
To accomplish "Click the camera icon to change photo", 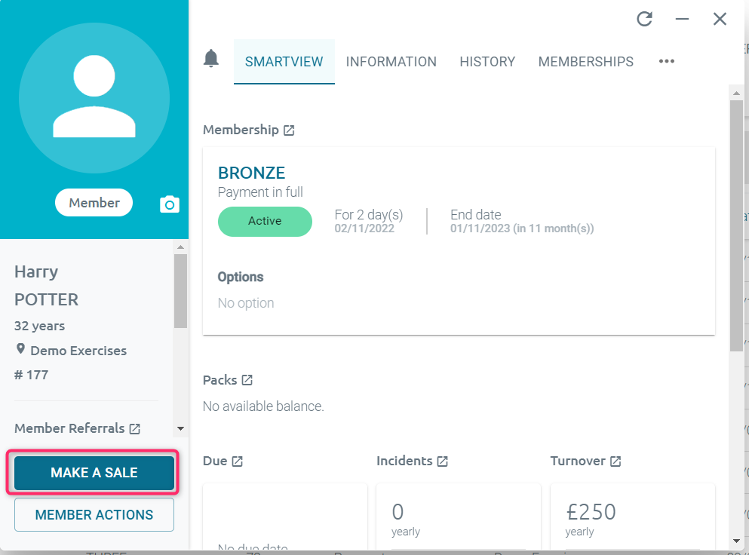I will pos(169,204).
